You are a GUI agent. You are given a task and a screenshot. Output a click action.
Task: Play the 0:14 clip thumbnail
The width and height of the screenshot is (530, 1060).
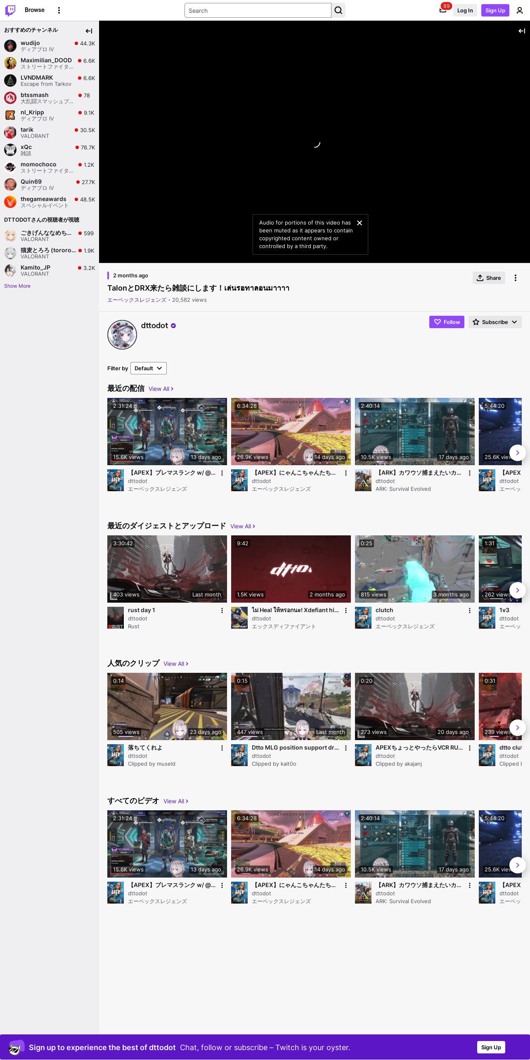[x=167, y=707]
